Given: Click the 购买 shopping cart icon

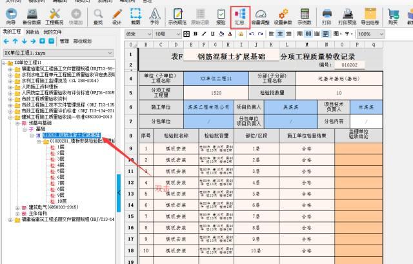Looking at the screenshot, I should [x=393, y=16].
